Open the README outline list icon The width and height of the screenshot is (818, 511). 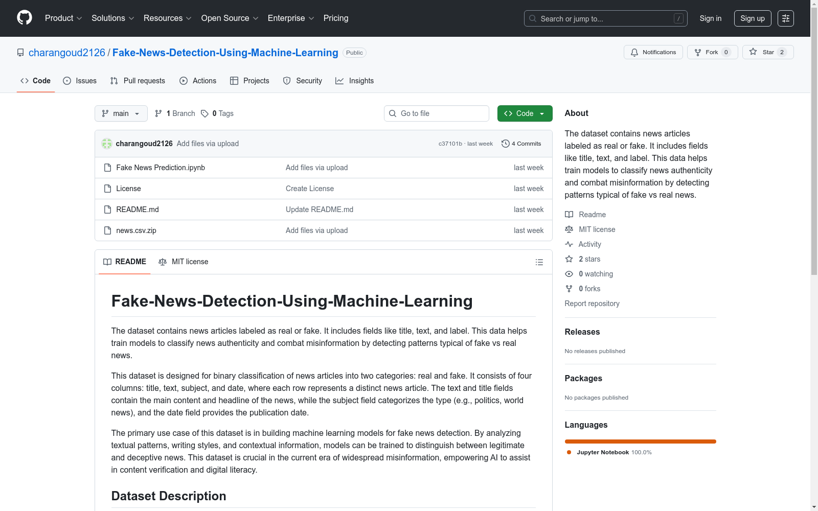tap(539, 262)
